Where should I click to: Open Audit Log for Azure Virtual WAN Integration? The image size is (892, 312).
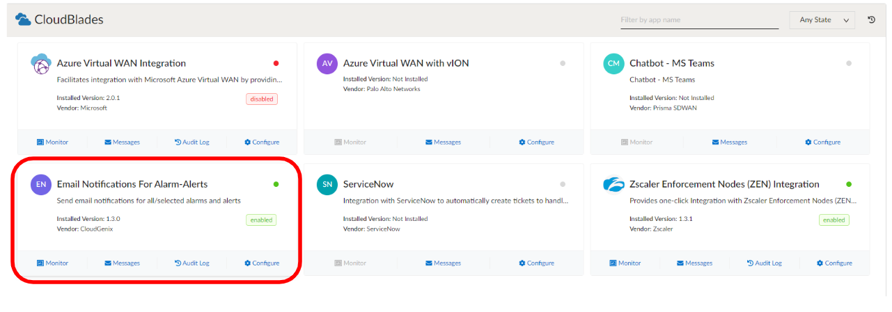(191, 142)
